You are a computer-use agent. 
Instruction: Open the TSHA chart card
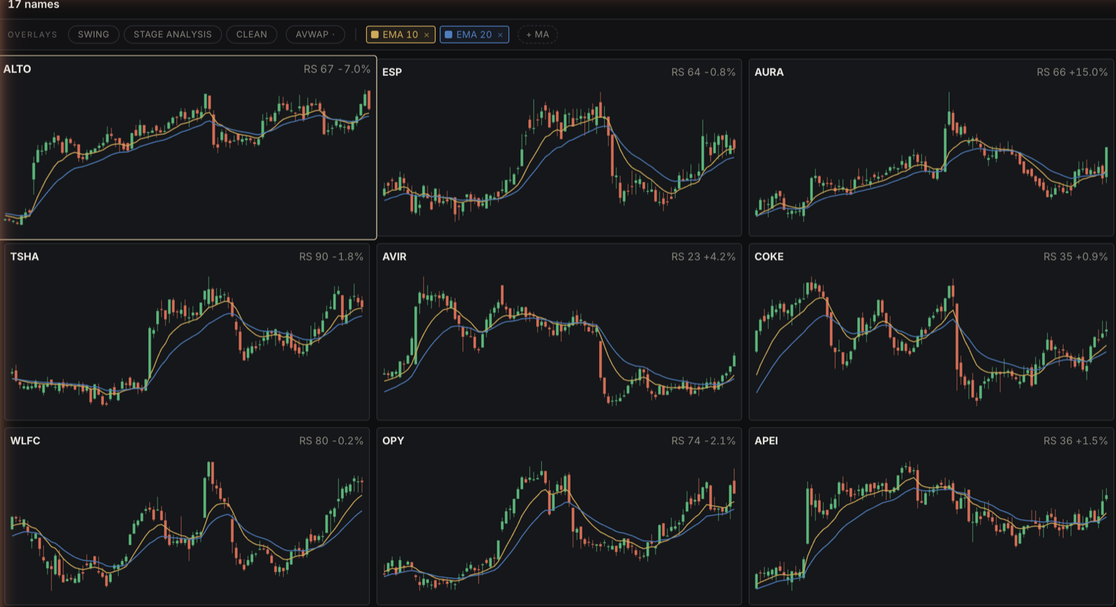187,332
